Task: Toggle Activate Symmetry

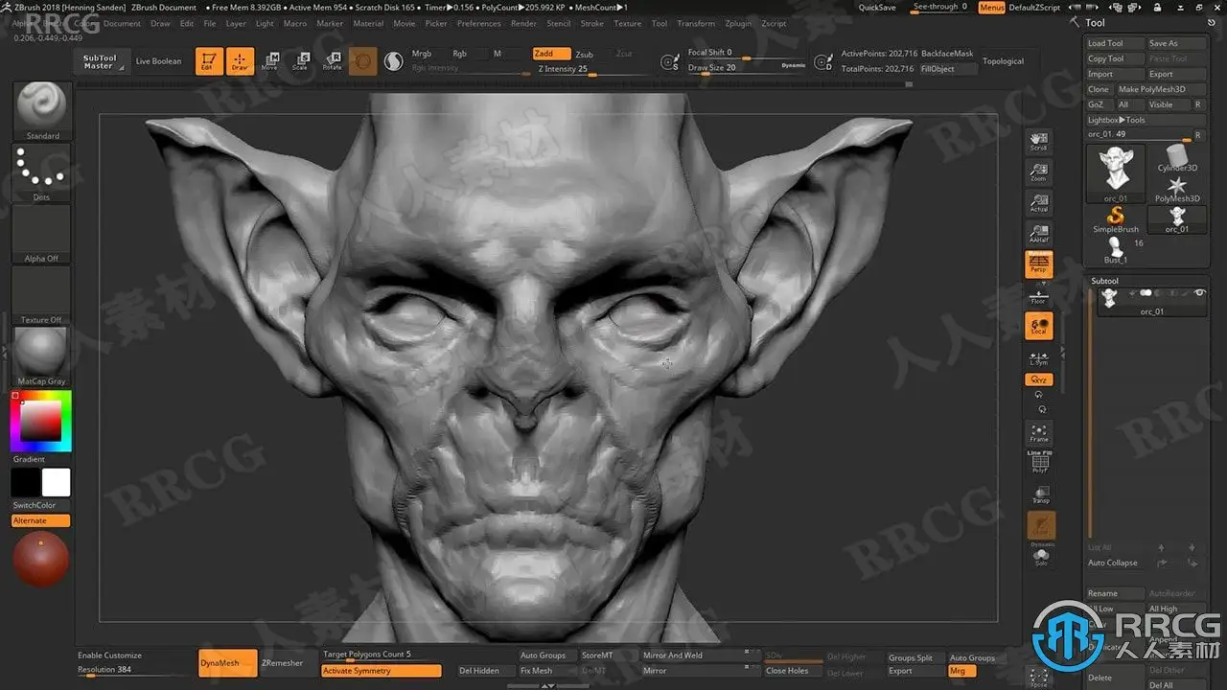Action: [x=382, y=671]
